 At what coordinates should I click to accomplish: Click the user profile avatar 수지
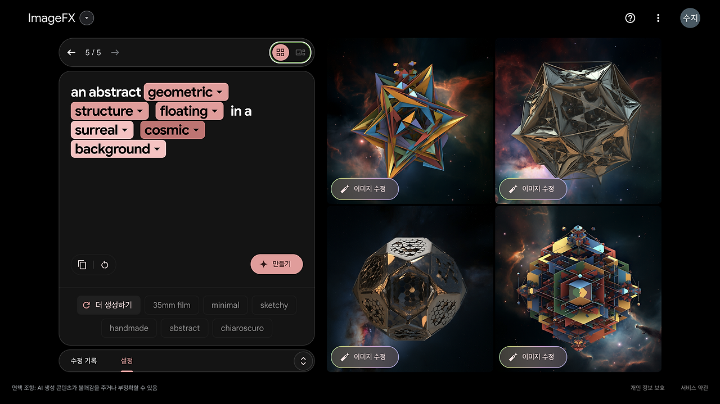tap(690, 18)
